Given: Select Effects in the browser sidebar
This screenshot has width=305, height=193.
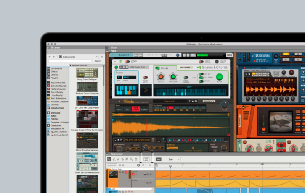Looking at the screenshot, I should coord(54,71).
